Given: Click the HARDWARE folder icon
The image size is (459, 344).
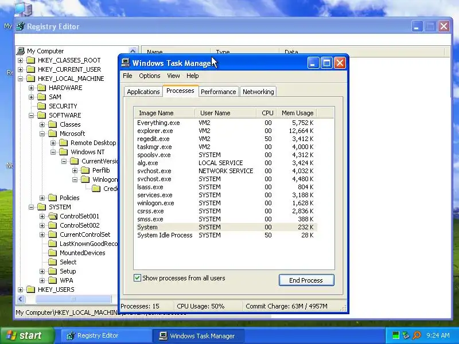Looking at the screenshot, I should click(x=41, y=88).
